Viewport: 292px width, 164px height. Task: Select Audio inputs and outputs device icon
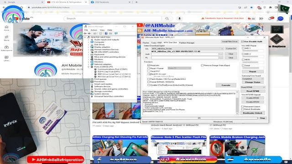[92, 40]
